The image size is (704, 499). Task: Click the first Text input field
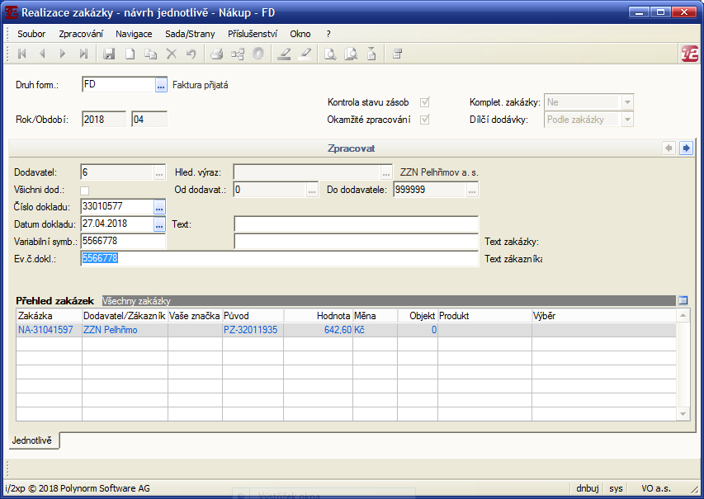(356, 224)
